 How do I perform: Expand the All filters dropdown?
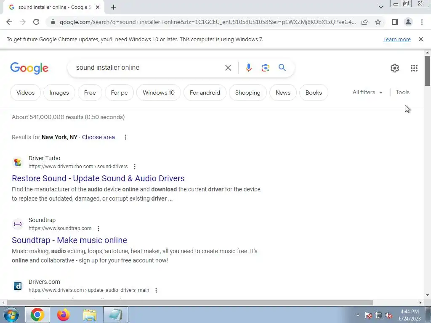(367, 92)
